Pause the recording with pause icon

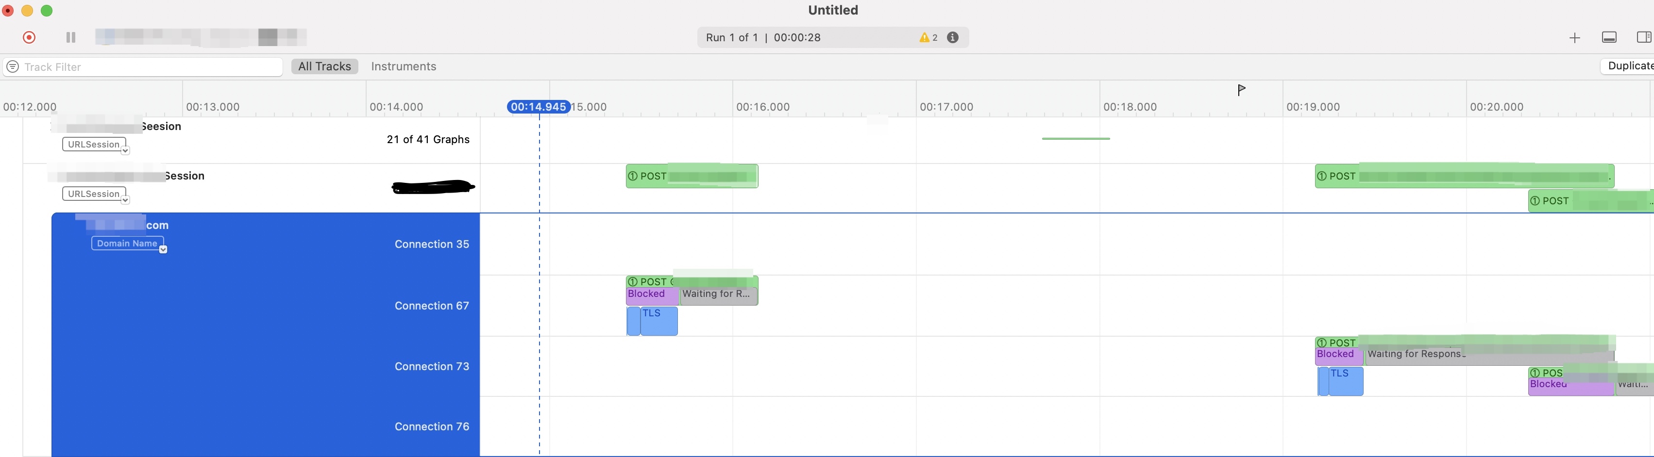pyautogui.click(x=70, y=37)
